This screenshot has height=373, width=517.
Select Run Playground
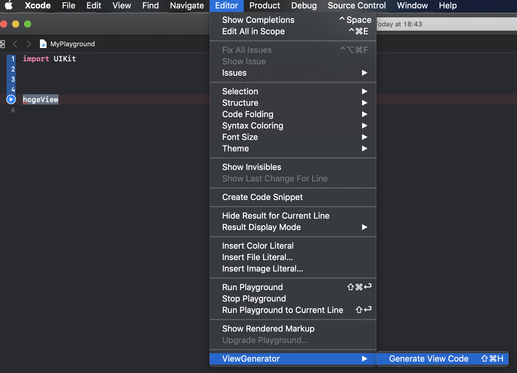click(x=293, y=287)
